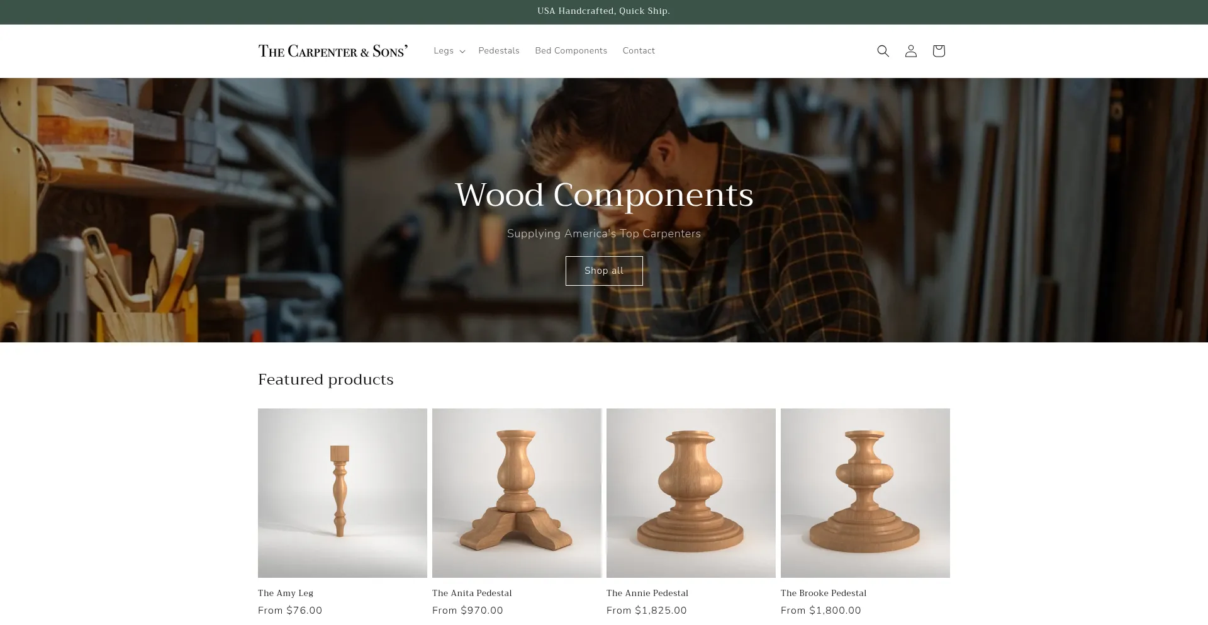Open The Brooke Pedestal title link
The width and height of the screenshot is (1208, 625).
823,593
